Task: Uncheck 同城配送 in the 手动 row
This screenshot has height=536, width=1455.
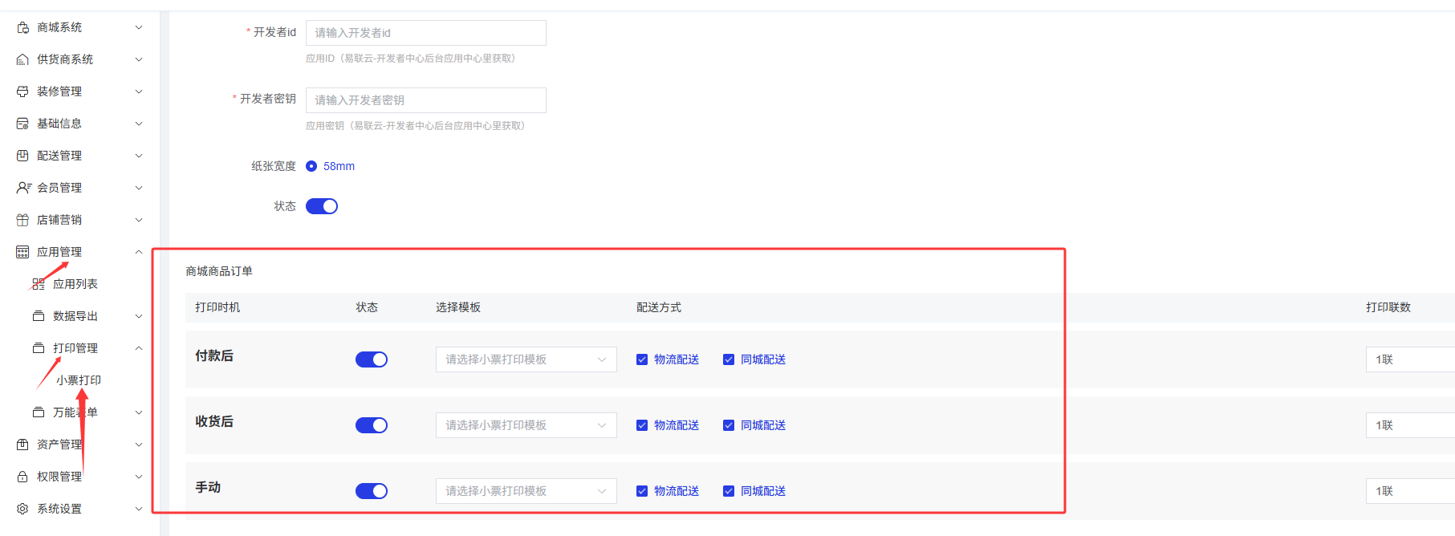Action: pos(729,491)
